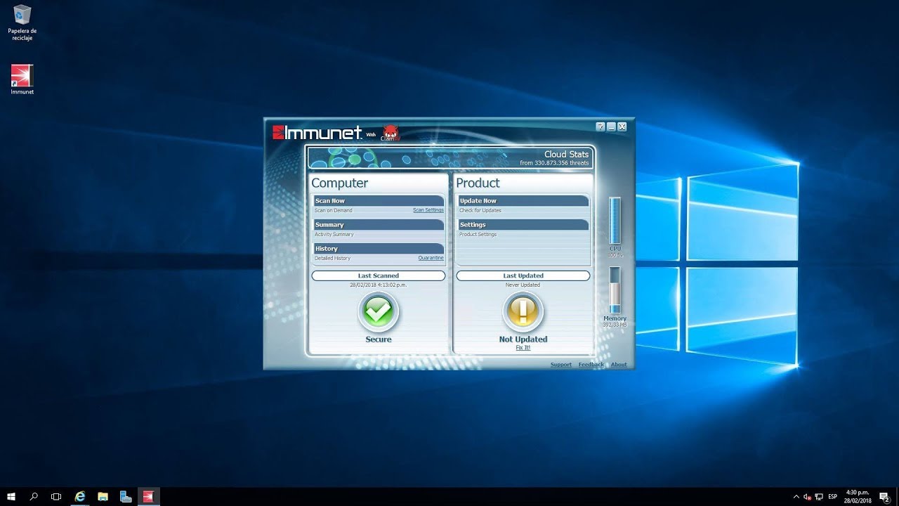This screenshot has height=506, width=899.
Task: Open the Summary section bar
Action: [379, 225]
